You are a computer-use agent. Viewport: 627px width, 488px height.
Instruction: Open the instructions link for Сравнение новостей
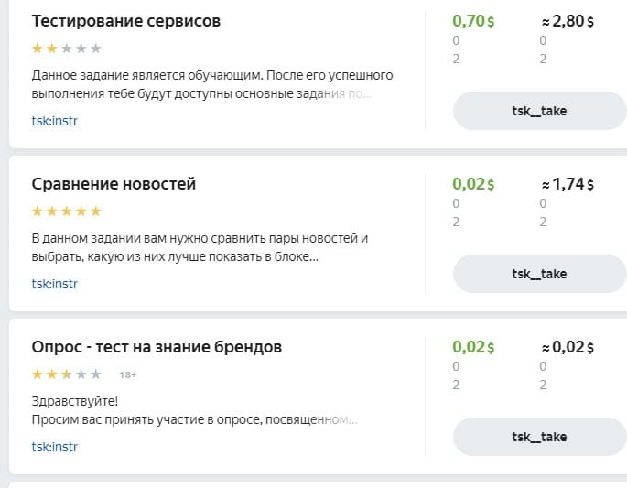[x=55, y=284]
